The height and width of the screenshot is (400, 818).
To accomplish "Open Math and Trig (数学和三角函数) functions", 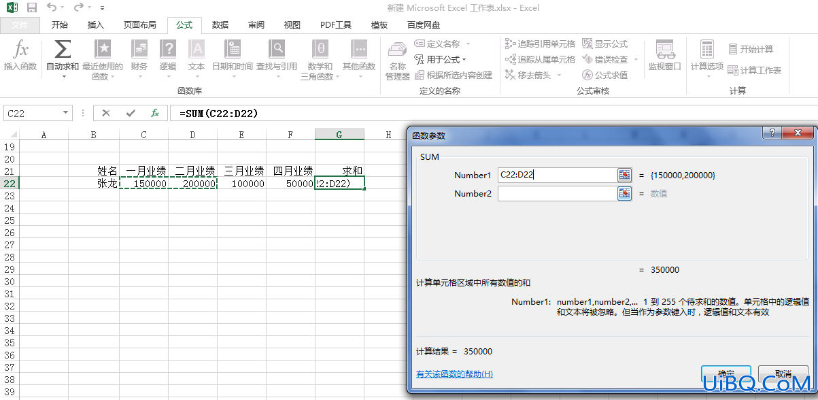I will pyautogui.click(x=320, y=60).
